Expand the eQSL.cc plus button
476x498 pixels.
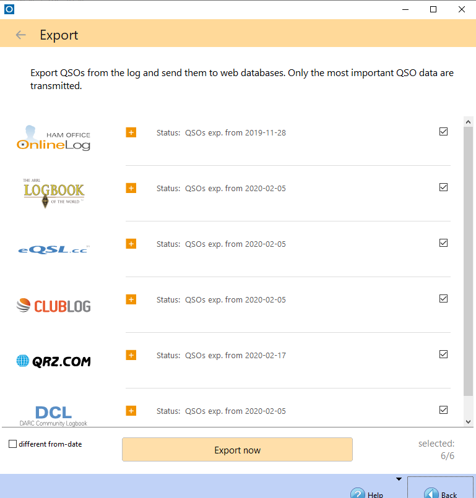click(x=131, y=244)
